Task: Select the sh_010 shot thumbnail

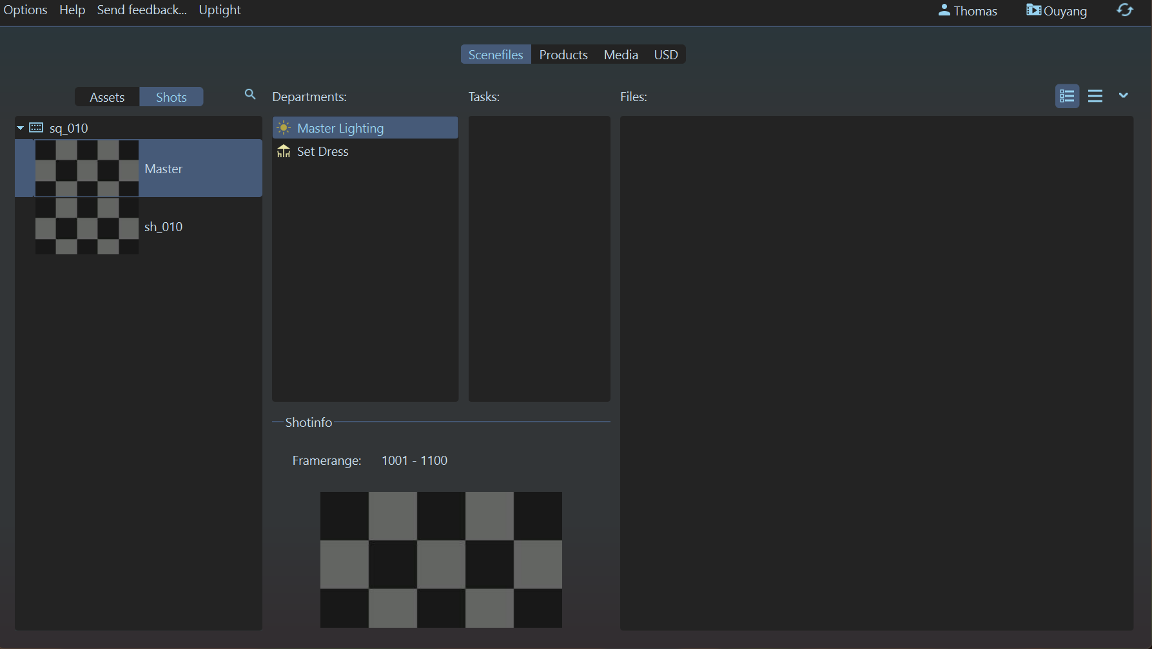Action: tap(86, 226)
